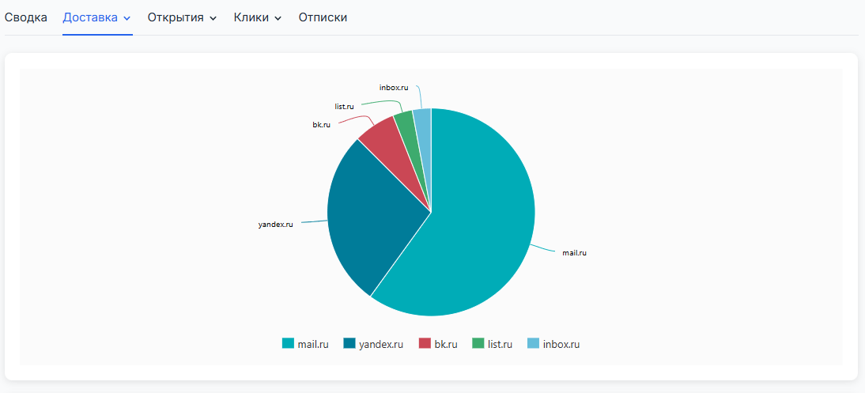The image size is (865, 393).
Task: Click the list.ru legend text
Action: pyautogui.click(x=500, y=344)
